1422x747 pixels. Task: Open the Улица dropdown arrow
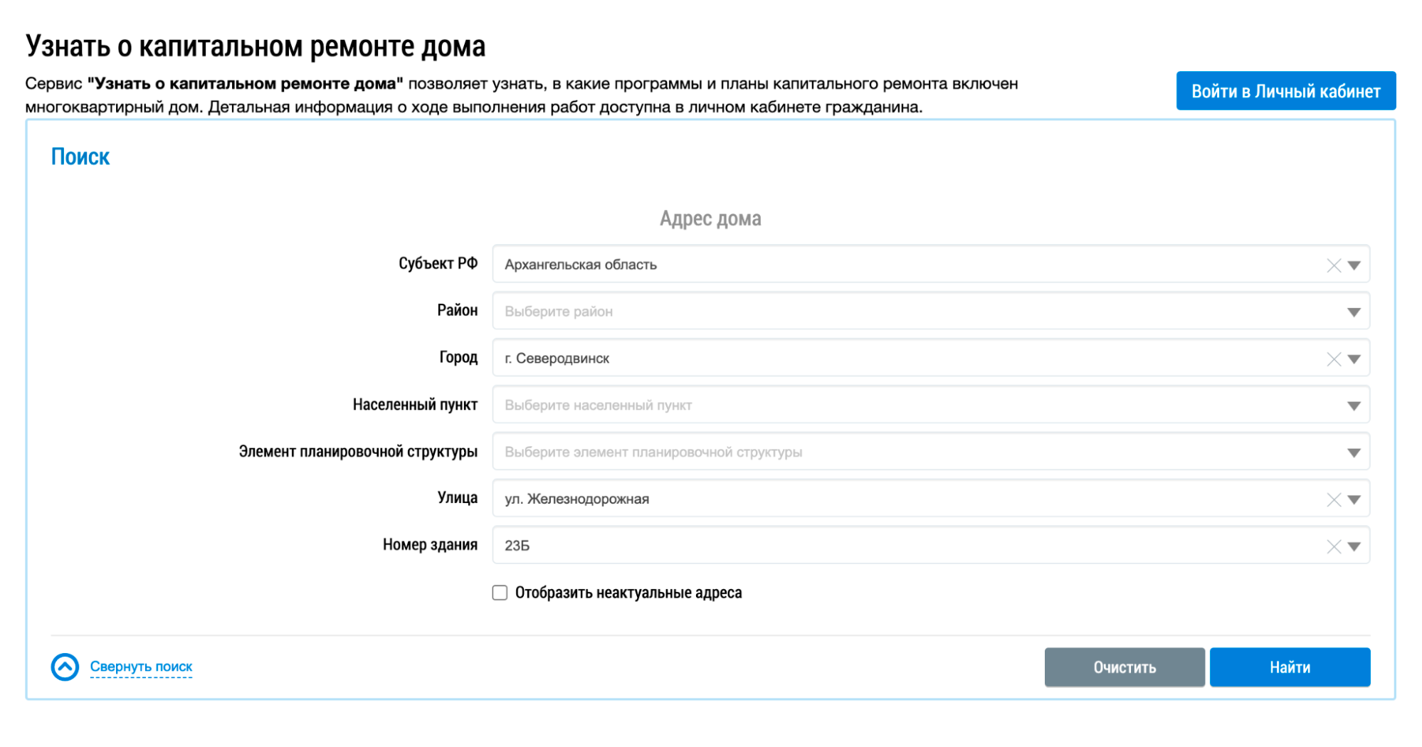point(1354,500)
